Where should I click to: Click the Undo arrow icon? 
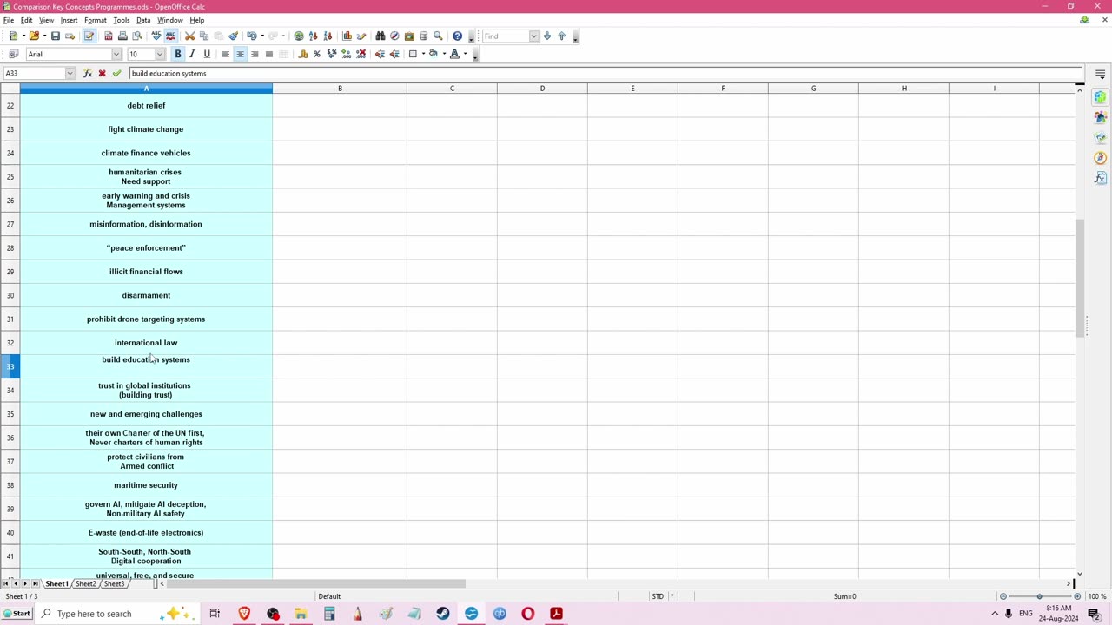pyautogui.click(x=251, y=36)
